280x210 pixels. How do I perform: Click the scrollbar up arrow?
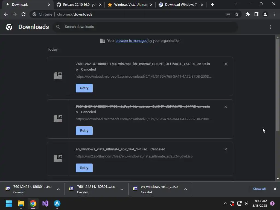pos(278,37)
